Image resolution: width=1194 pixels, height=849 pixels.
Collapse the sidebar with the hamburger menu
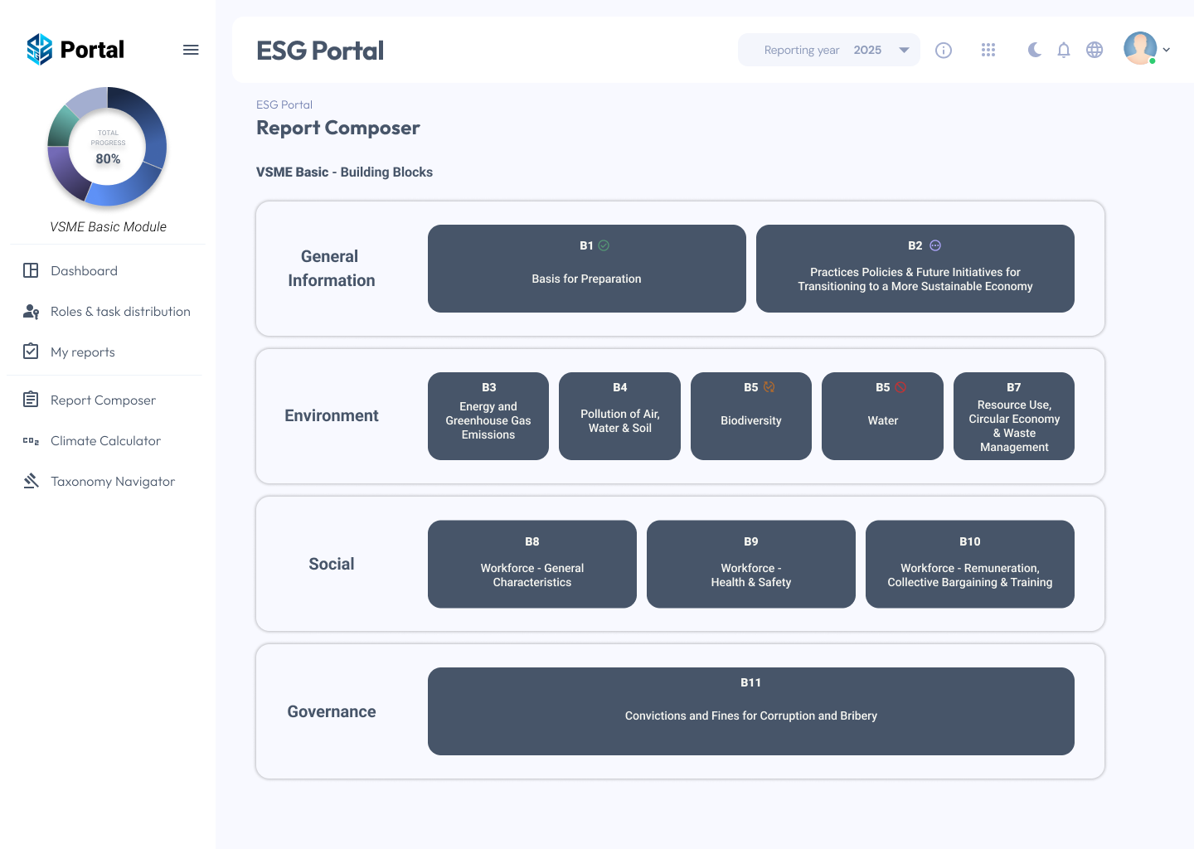click(x=191, y=50)
